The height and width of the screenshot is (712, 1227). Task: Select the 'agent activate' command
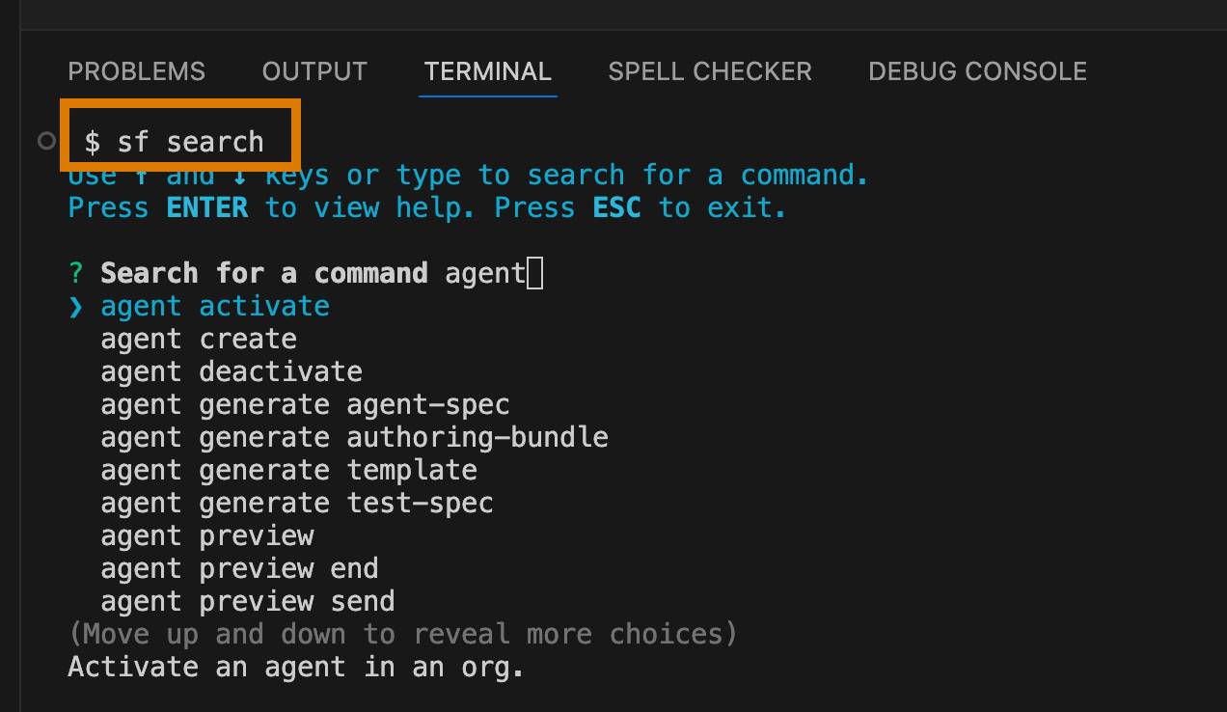215,307
